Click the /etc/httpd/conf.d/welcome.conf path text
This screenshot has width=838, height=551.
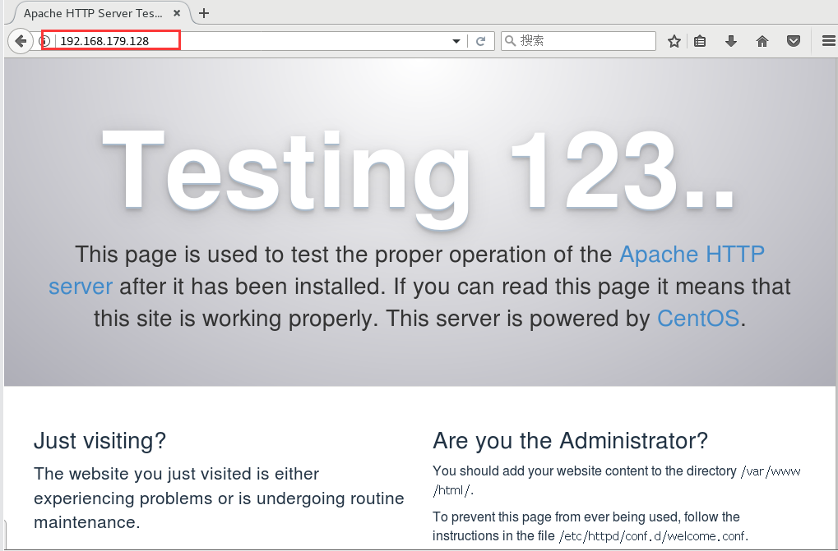click(653, 535)
